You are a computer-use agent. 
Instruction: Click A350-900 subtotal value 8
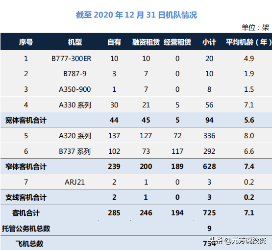pyautogui.click(x=209, y=89)
